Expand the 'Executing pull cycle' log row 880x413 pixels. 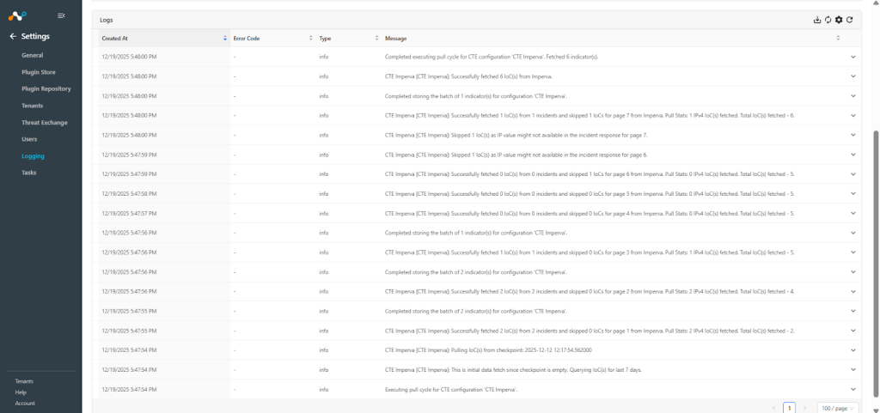point(853,389)
